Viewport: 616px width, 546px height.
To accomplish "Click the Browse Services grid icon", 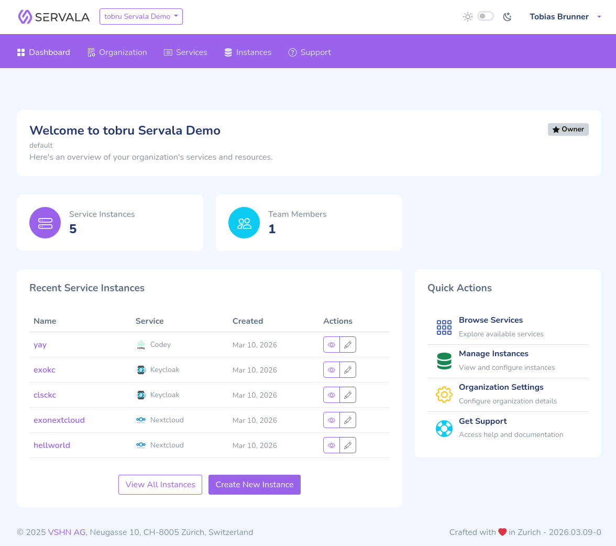I will [x=444, y=327].
